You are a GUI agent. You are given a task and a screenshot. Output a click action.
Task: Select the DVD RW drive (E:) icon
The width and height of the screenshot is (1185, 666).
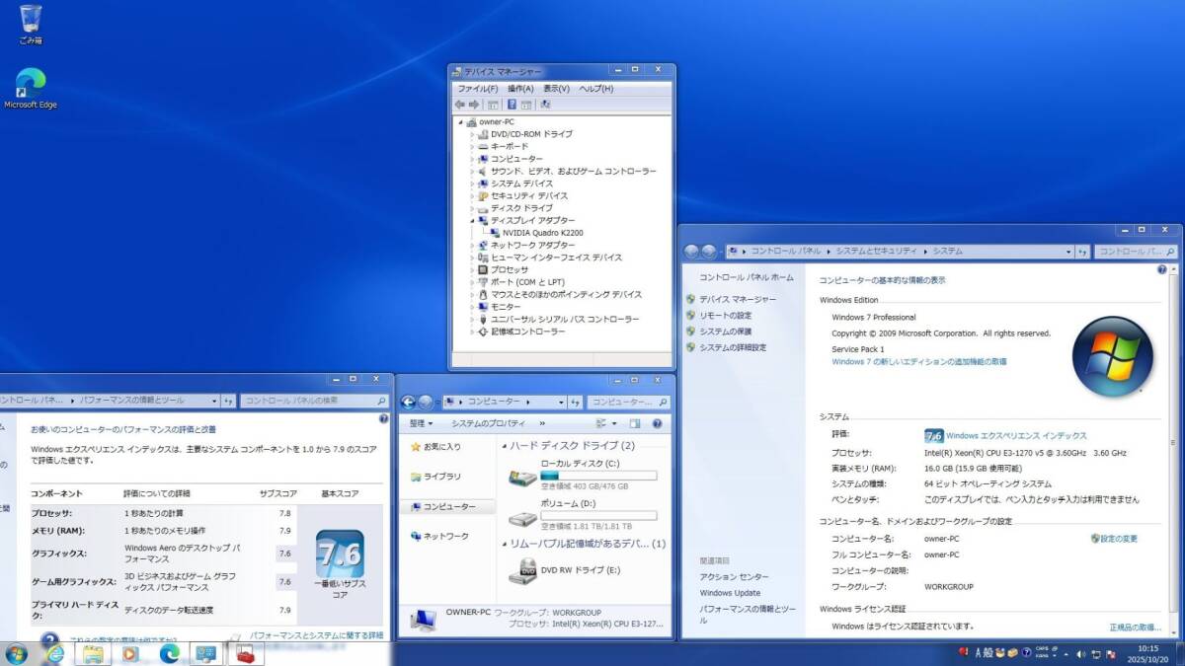tap(522, 570)
